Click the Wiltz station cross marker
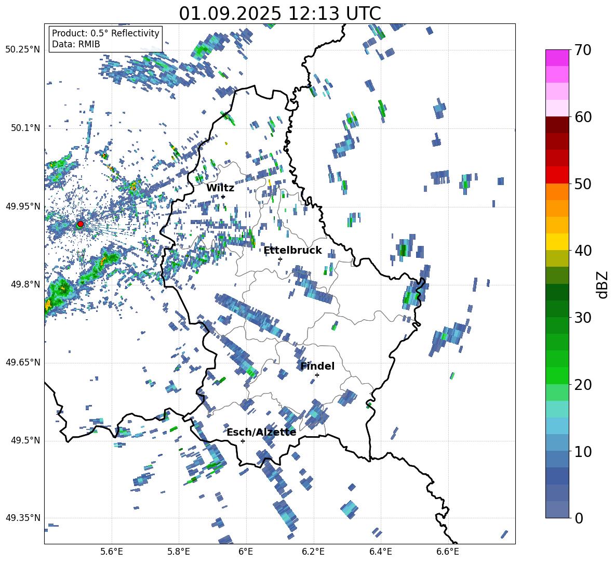This screenshot has height=562, width=615. click(x=223, y=197)
